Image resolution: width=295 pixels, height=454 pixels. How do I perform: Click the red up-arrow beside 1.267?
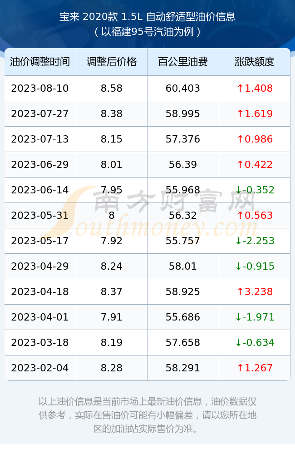coord(240,368)
